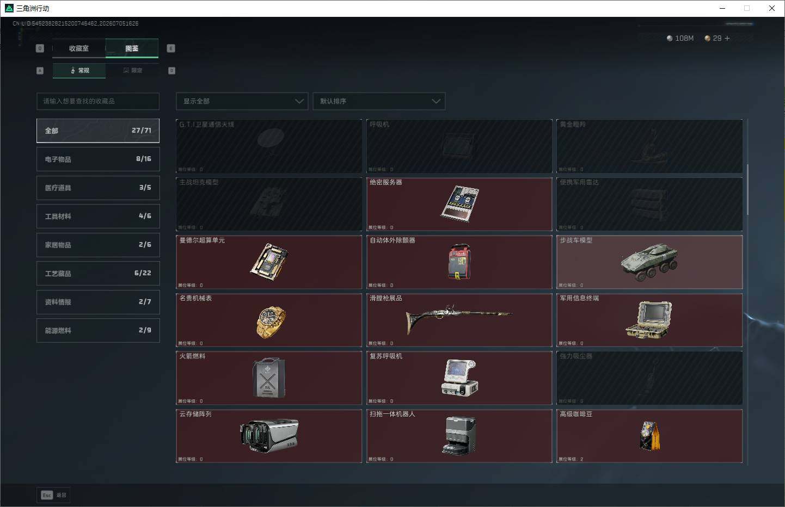Open the 绝密服务器 item card
The width and height of the screenshot is (785, 507).
[x=459, y=204]
